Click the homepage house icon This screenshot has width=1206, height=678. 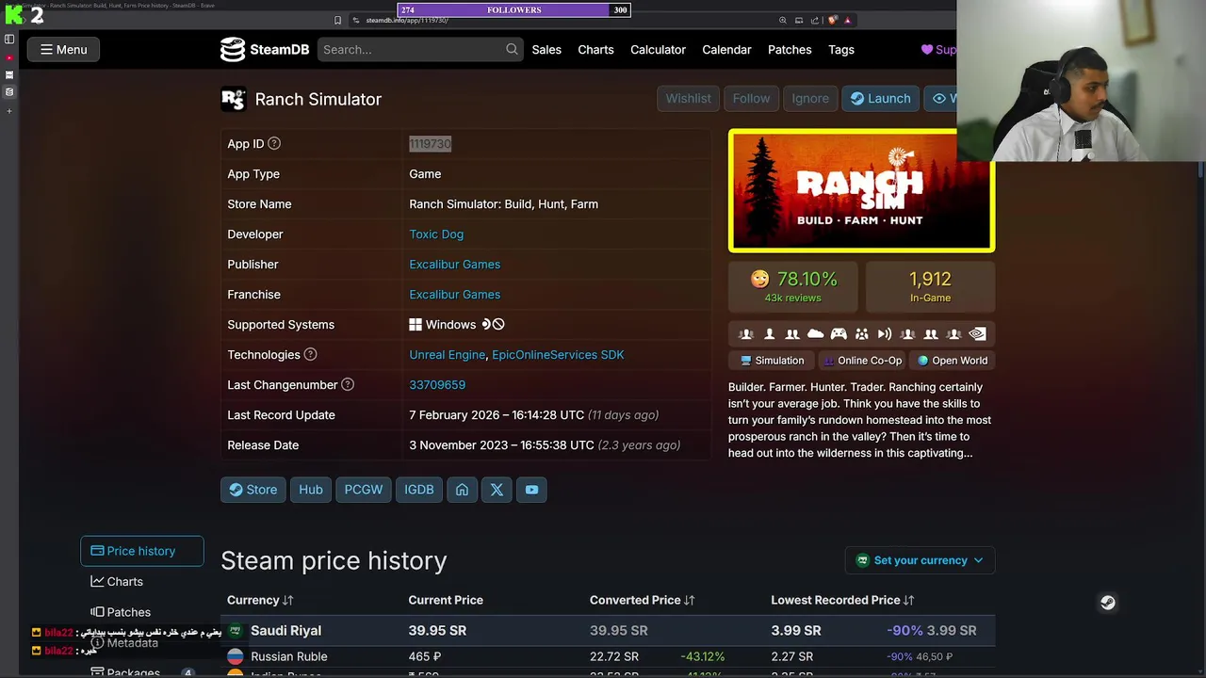462,490
